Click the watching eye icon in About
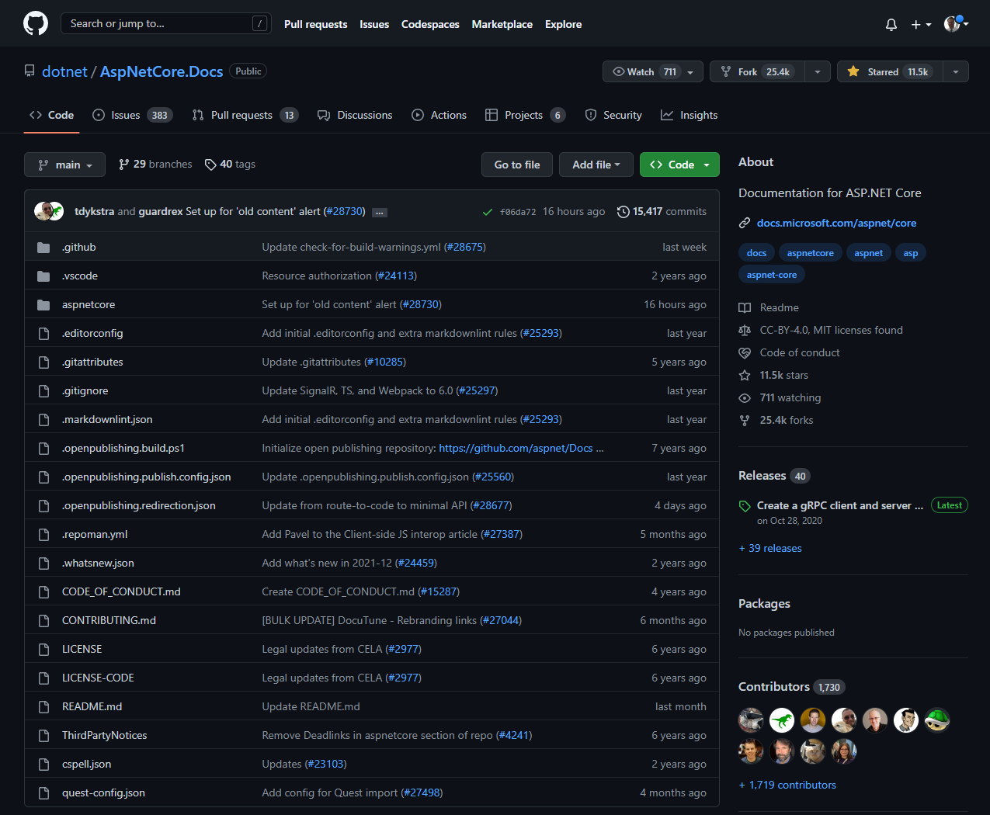The width and height of the screenshot is (990, 815). [745, 398]
